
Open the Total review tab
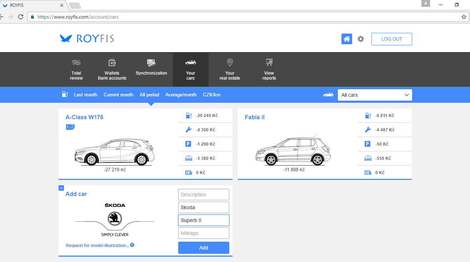pos(76,70)
